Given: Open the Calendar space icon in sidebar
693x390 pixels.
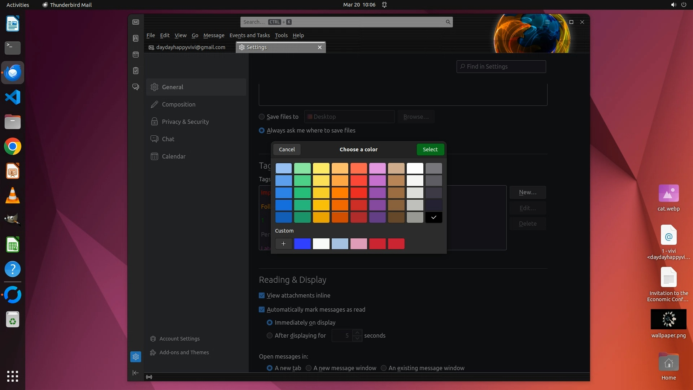Looking at the screenshot, I should [136, 55].
